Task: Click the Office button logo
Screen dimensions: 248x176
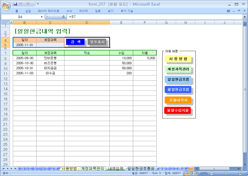Action: pyautogui.click(x=6, y=5)
